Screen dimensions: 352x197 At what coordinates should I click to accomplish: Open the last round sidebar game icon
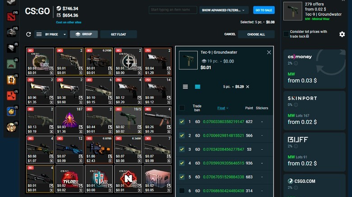point(11,127)
